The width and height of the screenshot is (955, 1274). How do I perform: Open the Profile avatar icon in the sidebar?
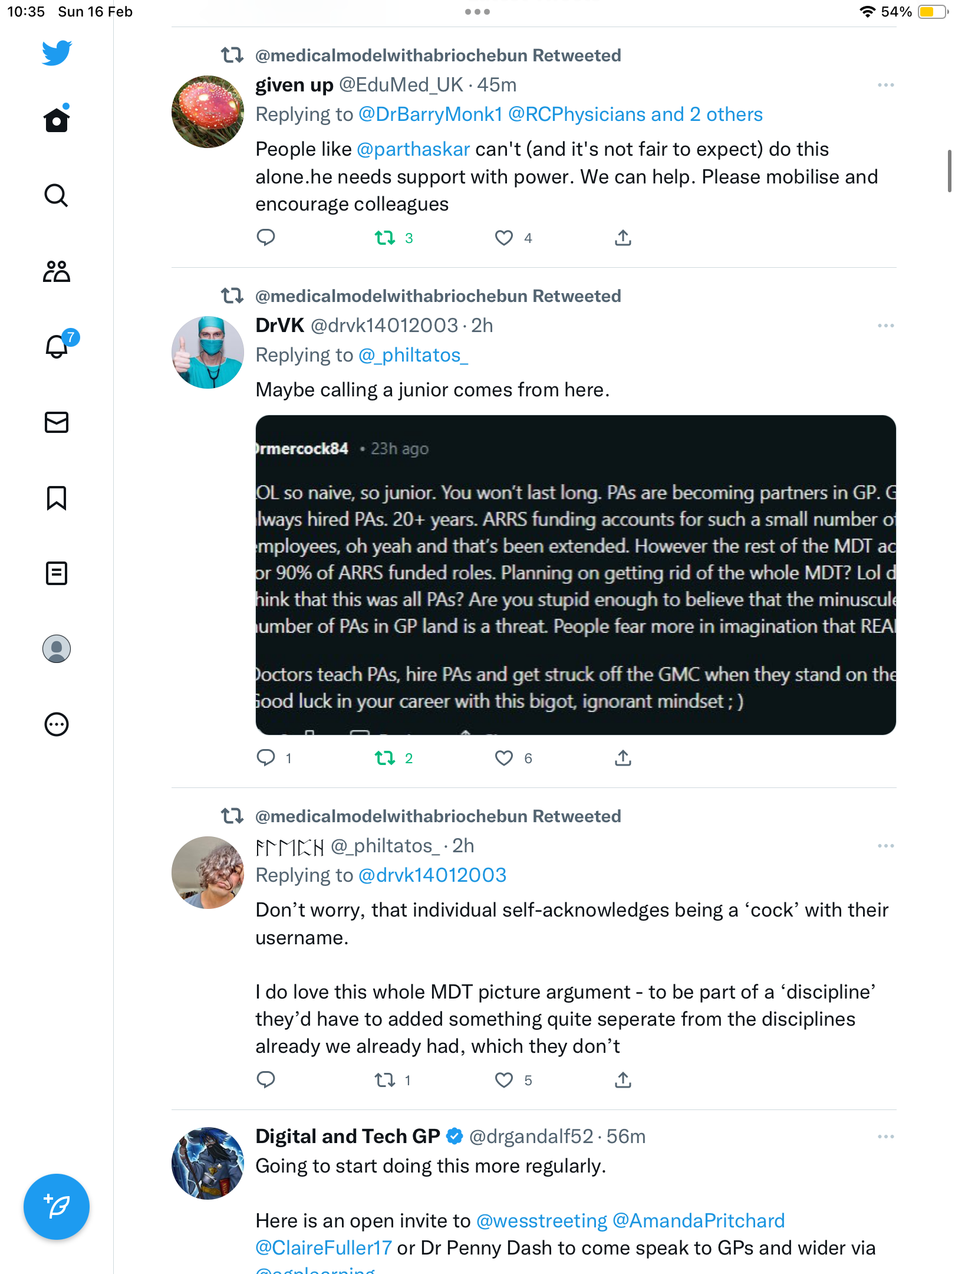pyautogui.click(x=57, y=649)
